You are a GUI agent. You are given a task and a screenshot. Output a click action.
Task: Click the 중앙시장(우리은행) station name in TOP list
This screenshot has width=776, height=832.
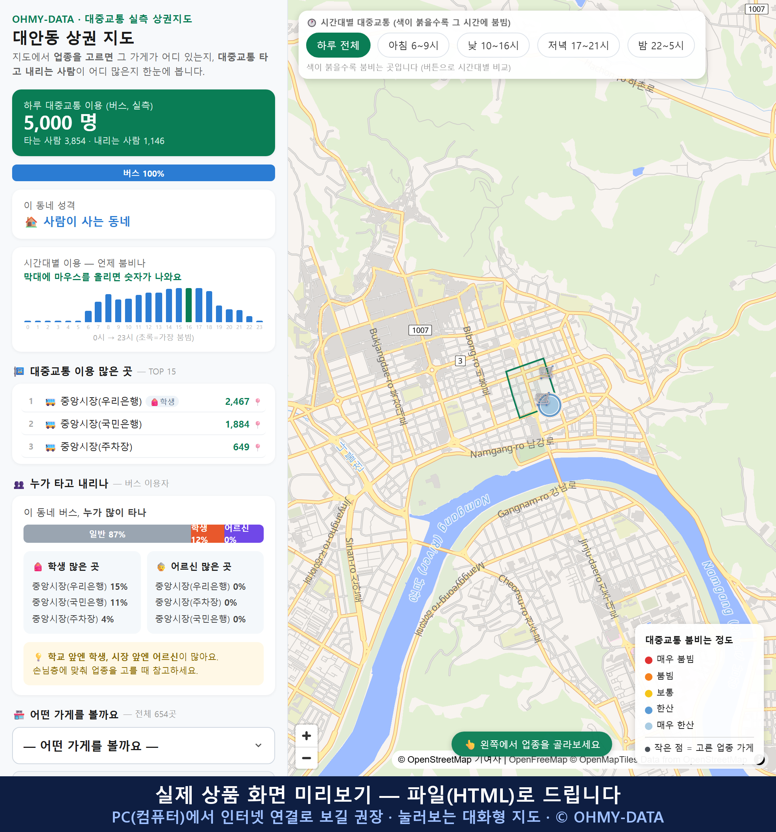[x=101, y=401]
